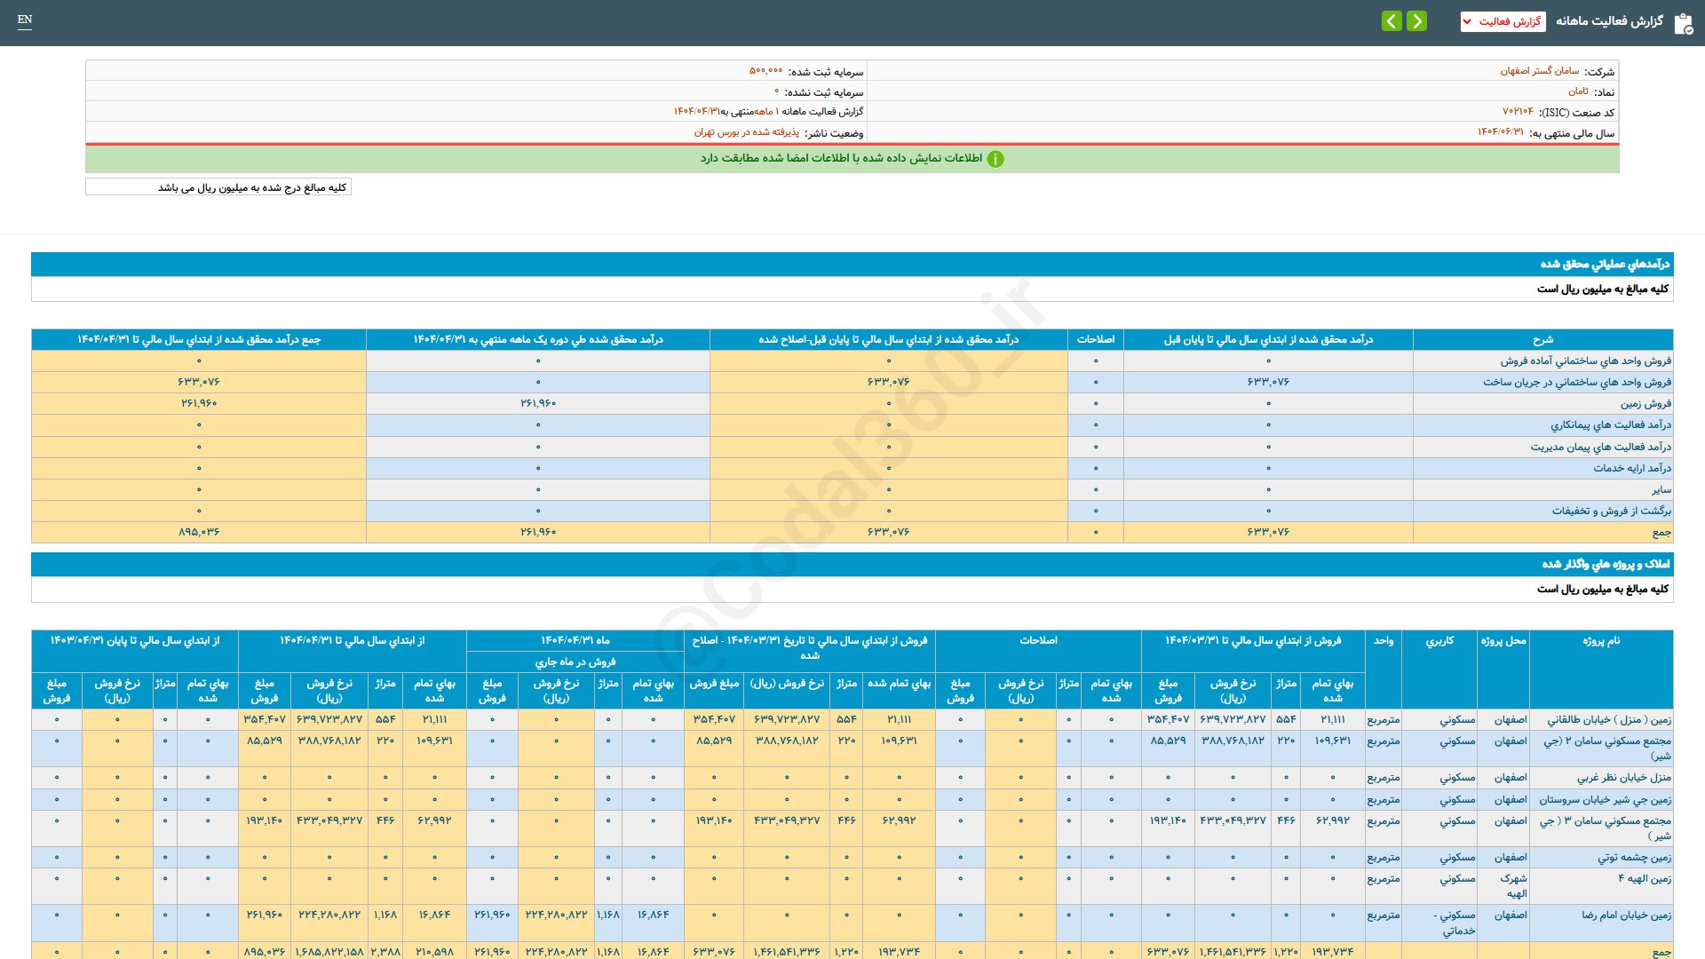Click total ۸۹۵,۰۳۶ in revenue table sum row

tap(199, 533)
